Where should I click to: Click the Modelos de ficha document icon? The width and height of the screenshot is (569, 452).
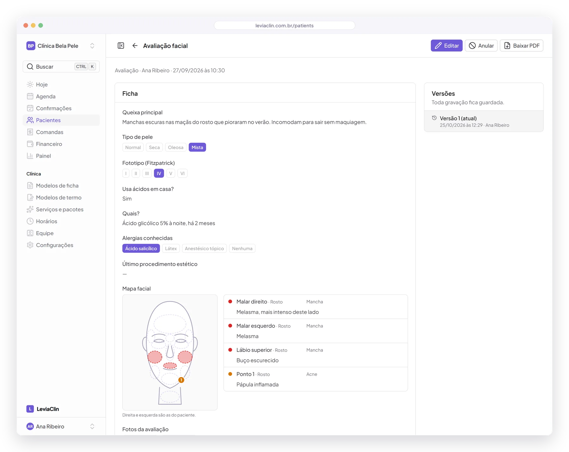tap(30, 186)
